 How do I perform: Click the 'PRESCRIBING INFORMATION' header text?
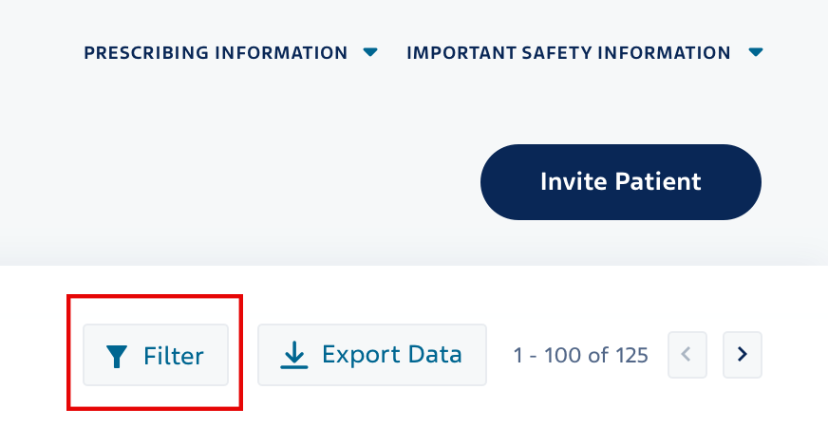coord(216,53)
